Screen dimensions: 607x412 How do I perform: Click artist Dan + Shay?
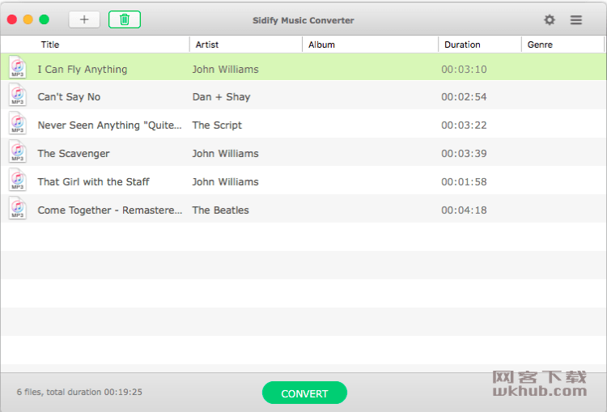[222, 97]
